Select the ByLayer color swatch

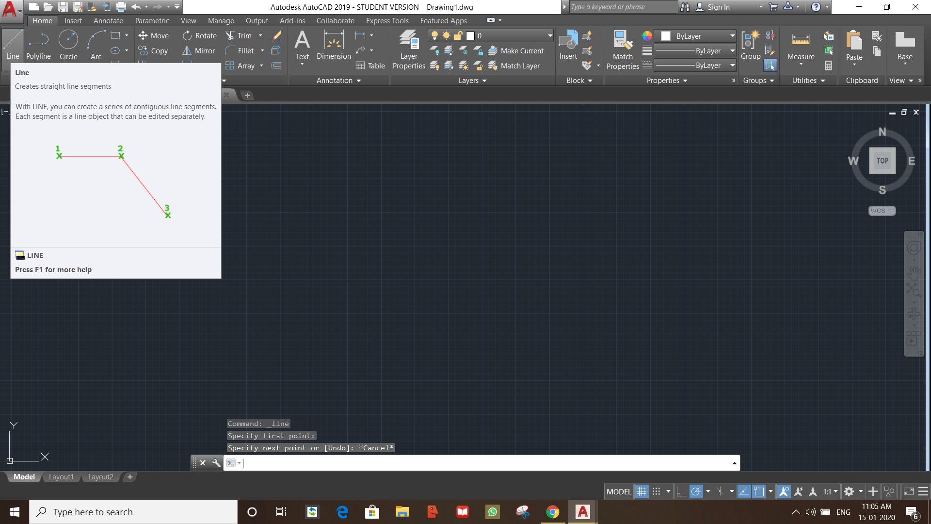664,35
